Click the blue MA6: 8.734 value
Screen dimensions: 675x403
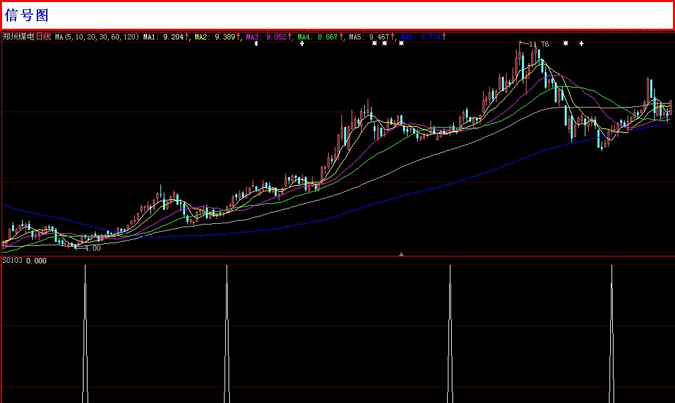[421, 37]
